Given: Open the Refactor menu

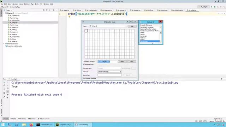Looking at the screenshot, I should click(27, 4).
